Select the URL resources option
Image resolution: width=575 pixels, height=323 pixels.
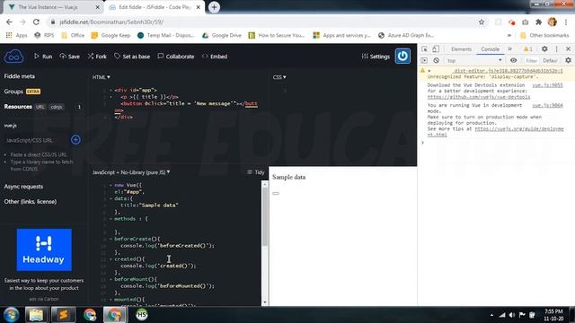coord(40,107)
